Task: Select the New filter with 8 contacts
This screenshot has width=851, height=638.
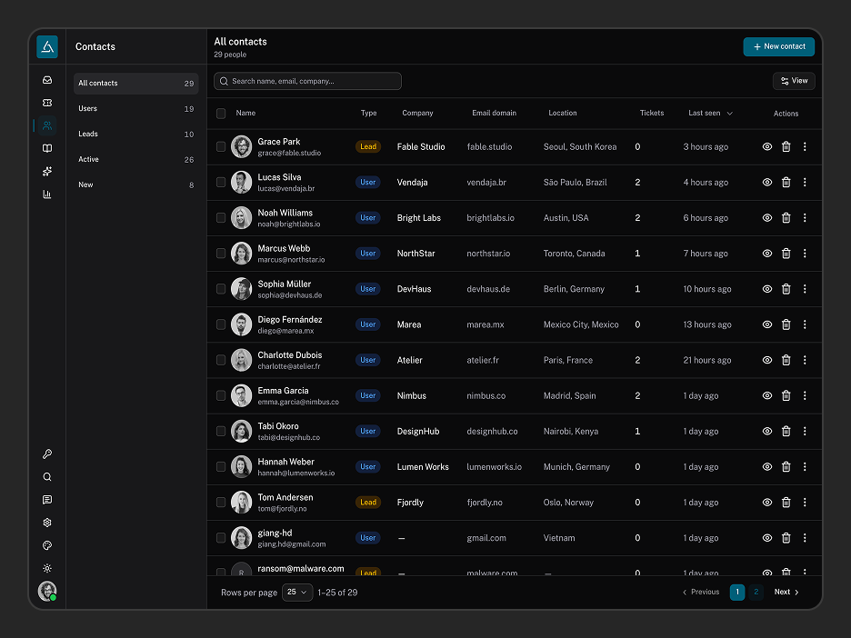Action: pos(136,185)
